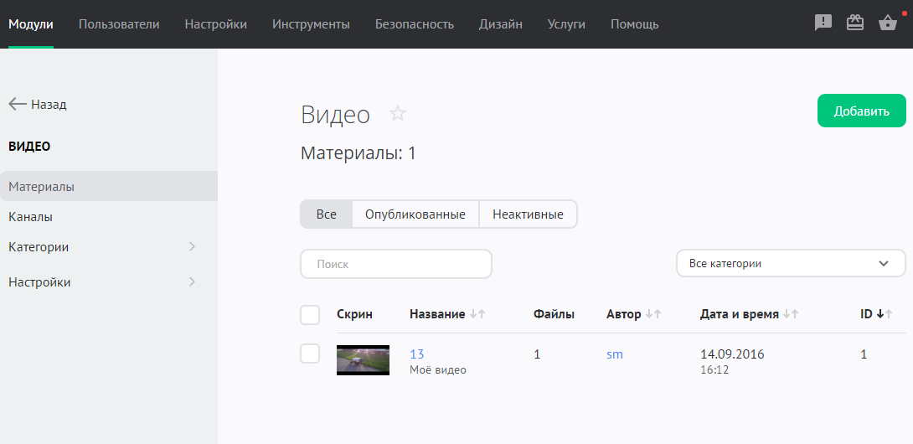Open the Все категории dropdown
This screenshot has height=444, width=913.
[x=791, y=263]
